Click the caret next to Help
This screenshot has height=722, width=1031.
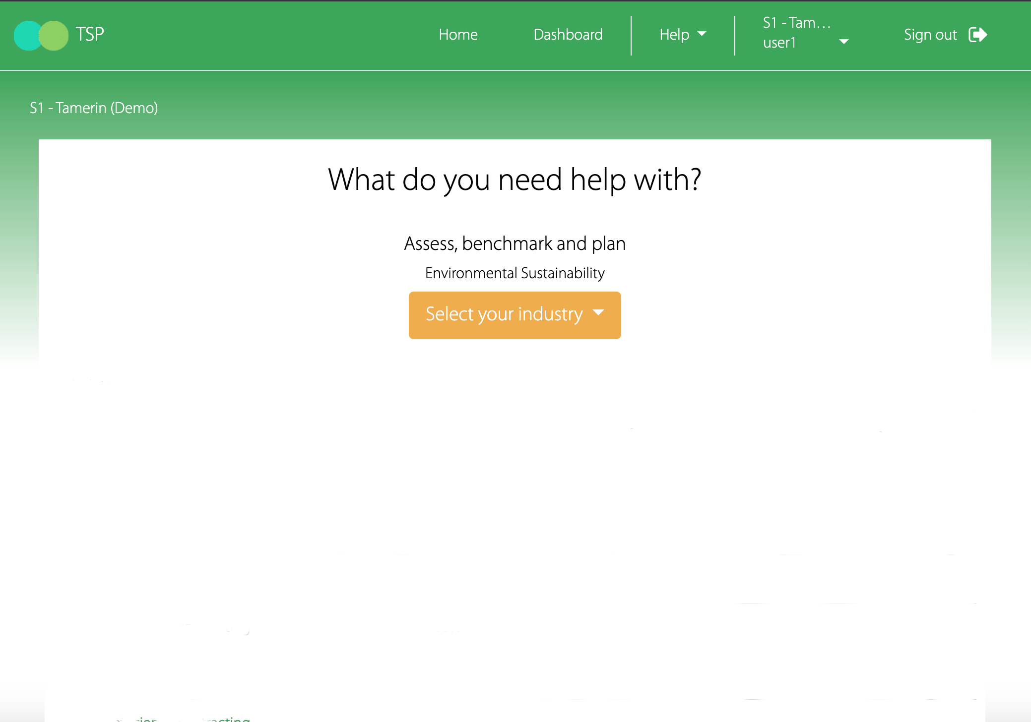(702, 34)
